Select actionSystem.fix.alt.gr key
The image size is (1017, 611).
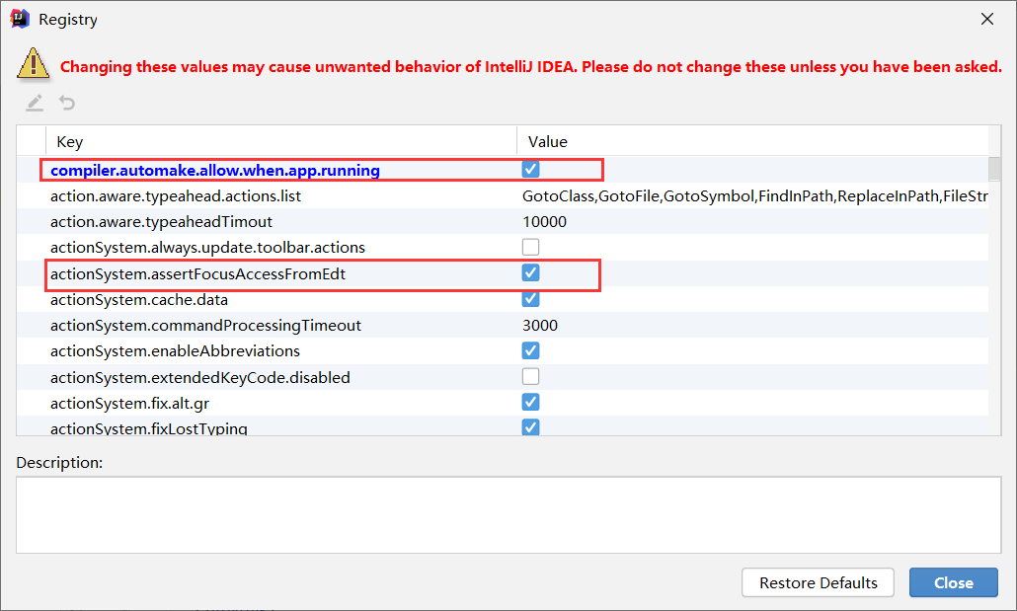coord(129,404)
